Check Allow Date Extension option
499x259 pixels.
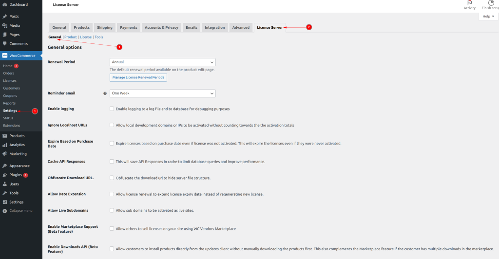112,194
